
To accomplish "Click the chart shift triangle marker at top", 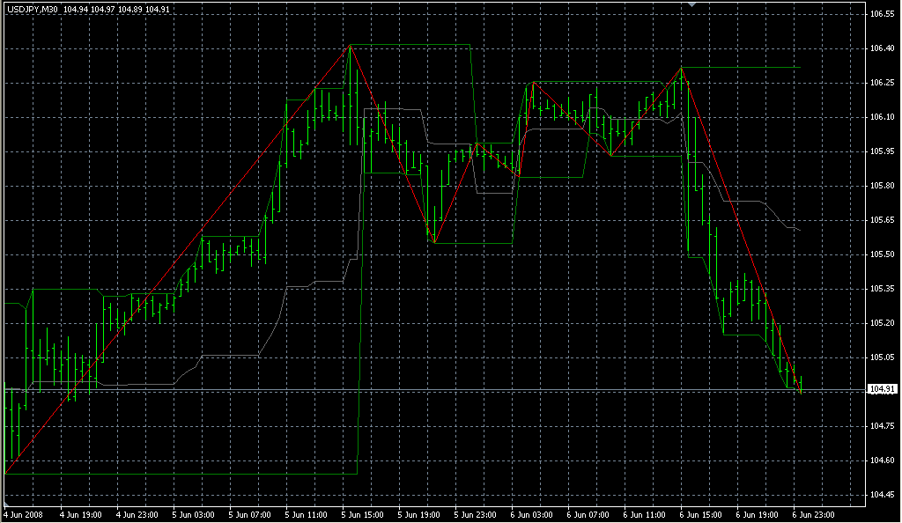I will point(692,4).
